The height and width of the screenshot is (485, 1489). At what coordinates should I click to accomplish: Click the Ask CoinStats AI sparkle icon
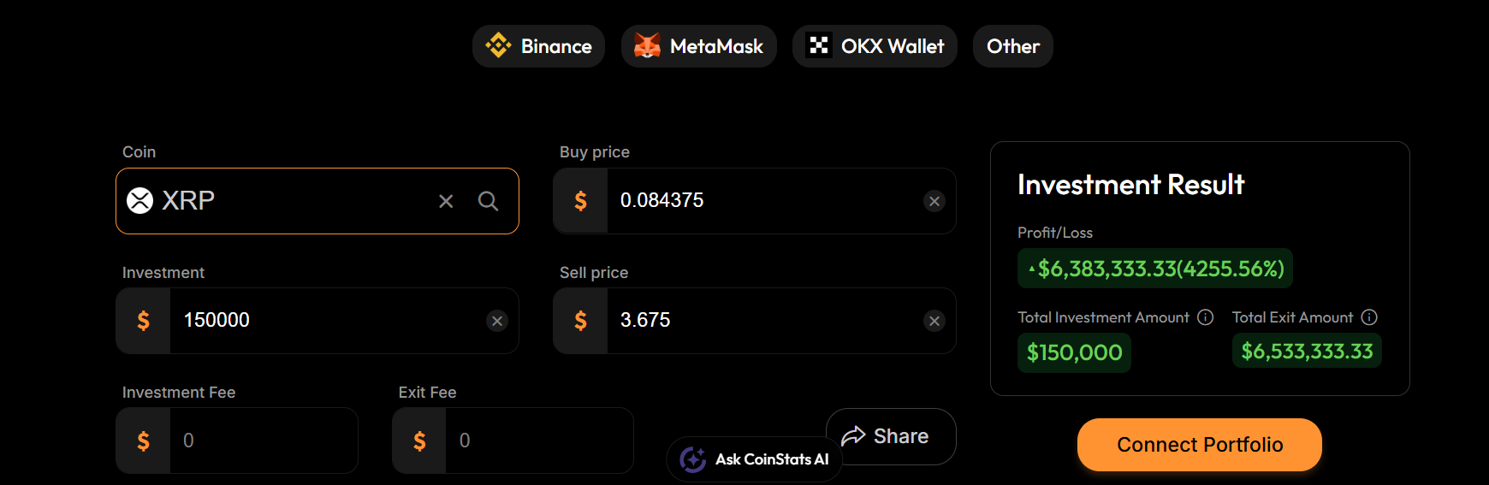coord(693,459)
